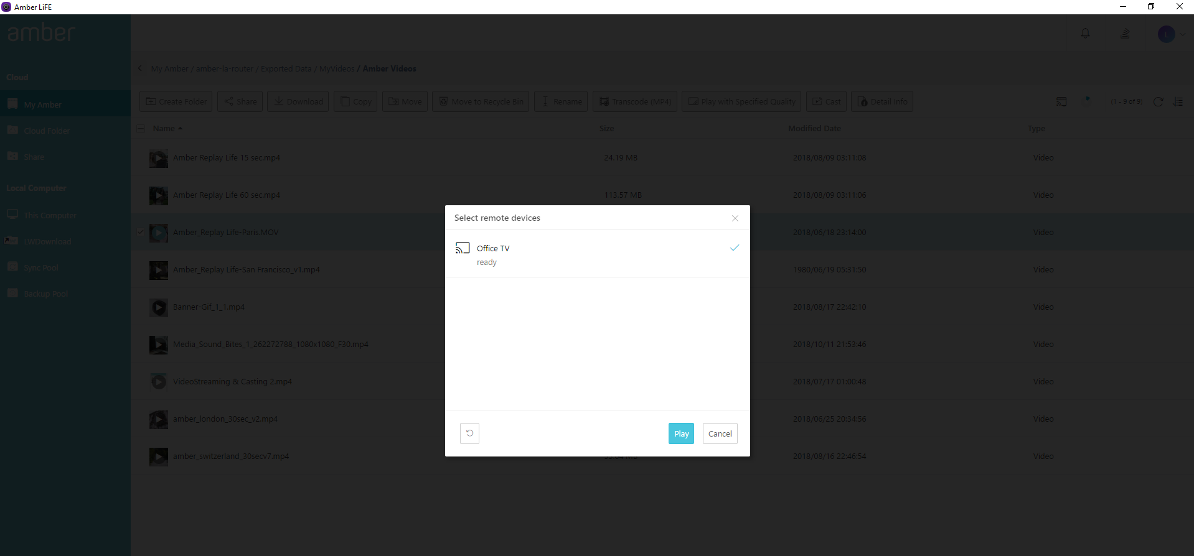Refresh the remote devices list in dialog
Viewport: 1194px width, 556px height.
pyautogui.click(x=470, y=433)
